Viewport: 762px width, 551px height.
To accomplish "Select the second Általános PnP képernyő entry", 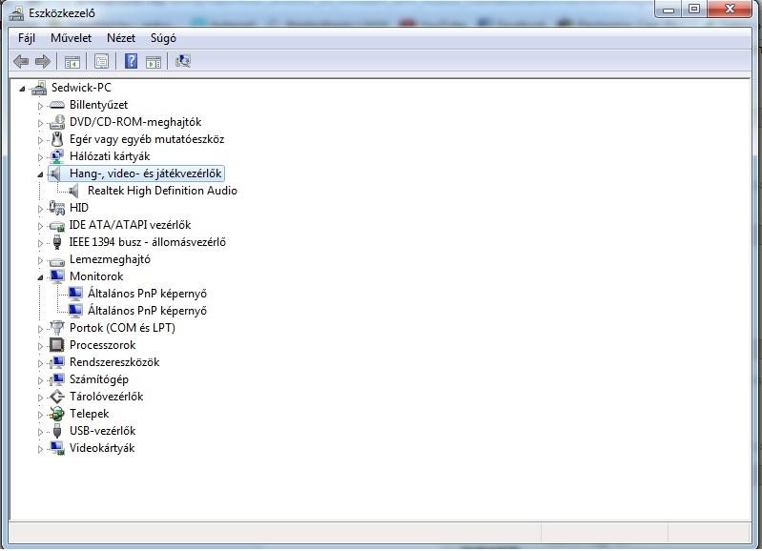I will (x=147, y=311).
